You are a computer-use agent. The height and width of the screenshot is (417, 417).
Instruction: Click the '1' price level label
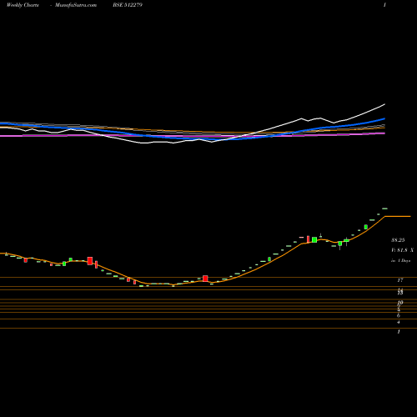399,331
